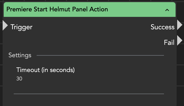Click the Success output port arrow

pyautogui.click(x=180, y=25)
